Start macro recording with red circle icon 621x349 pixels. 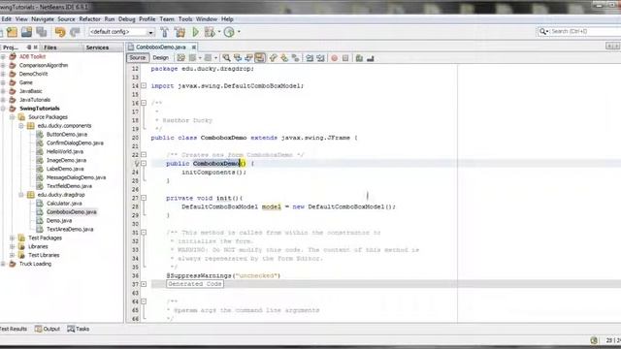334,58
